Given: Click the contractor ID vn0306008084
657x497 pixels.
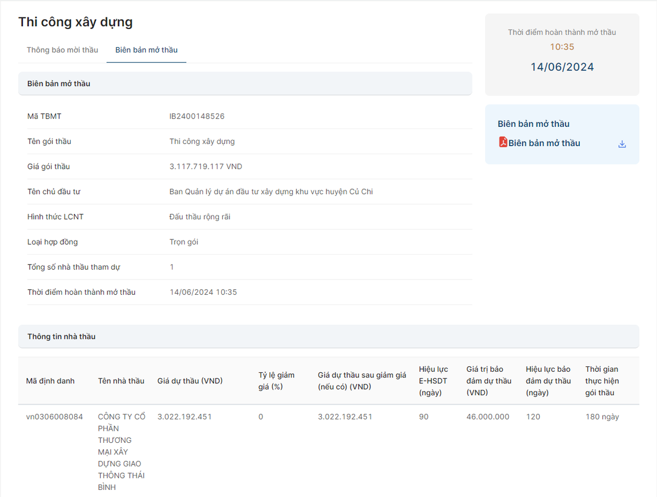Looking at the screenshot, I should tap(55, 417).
